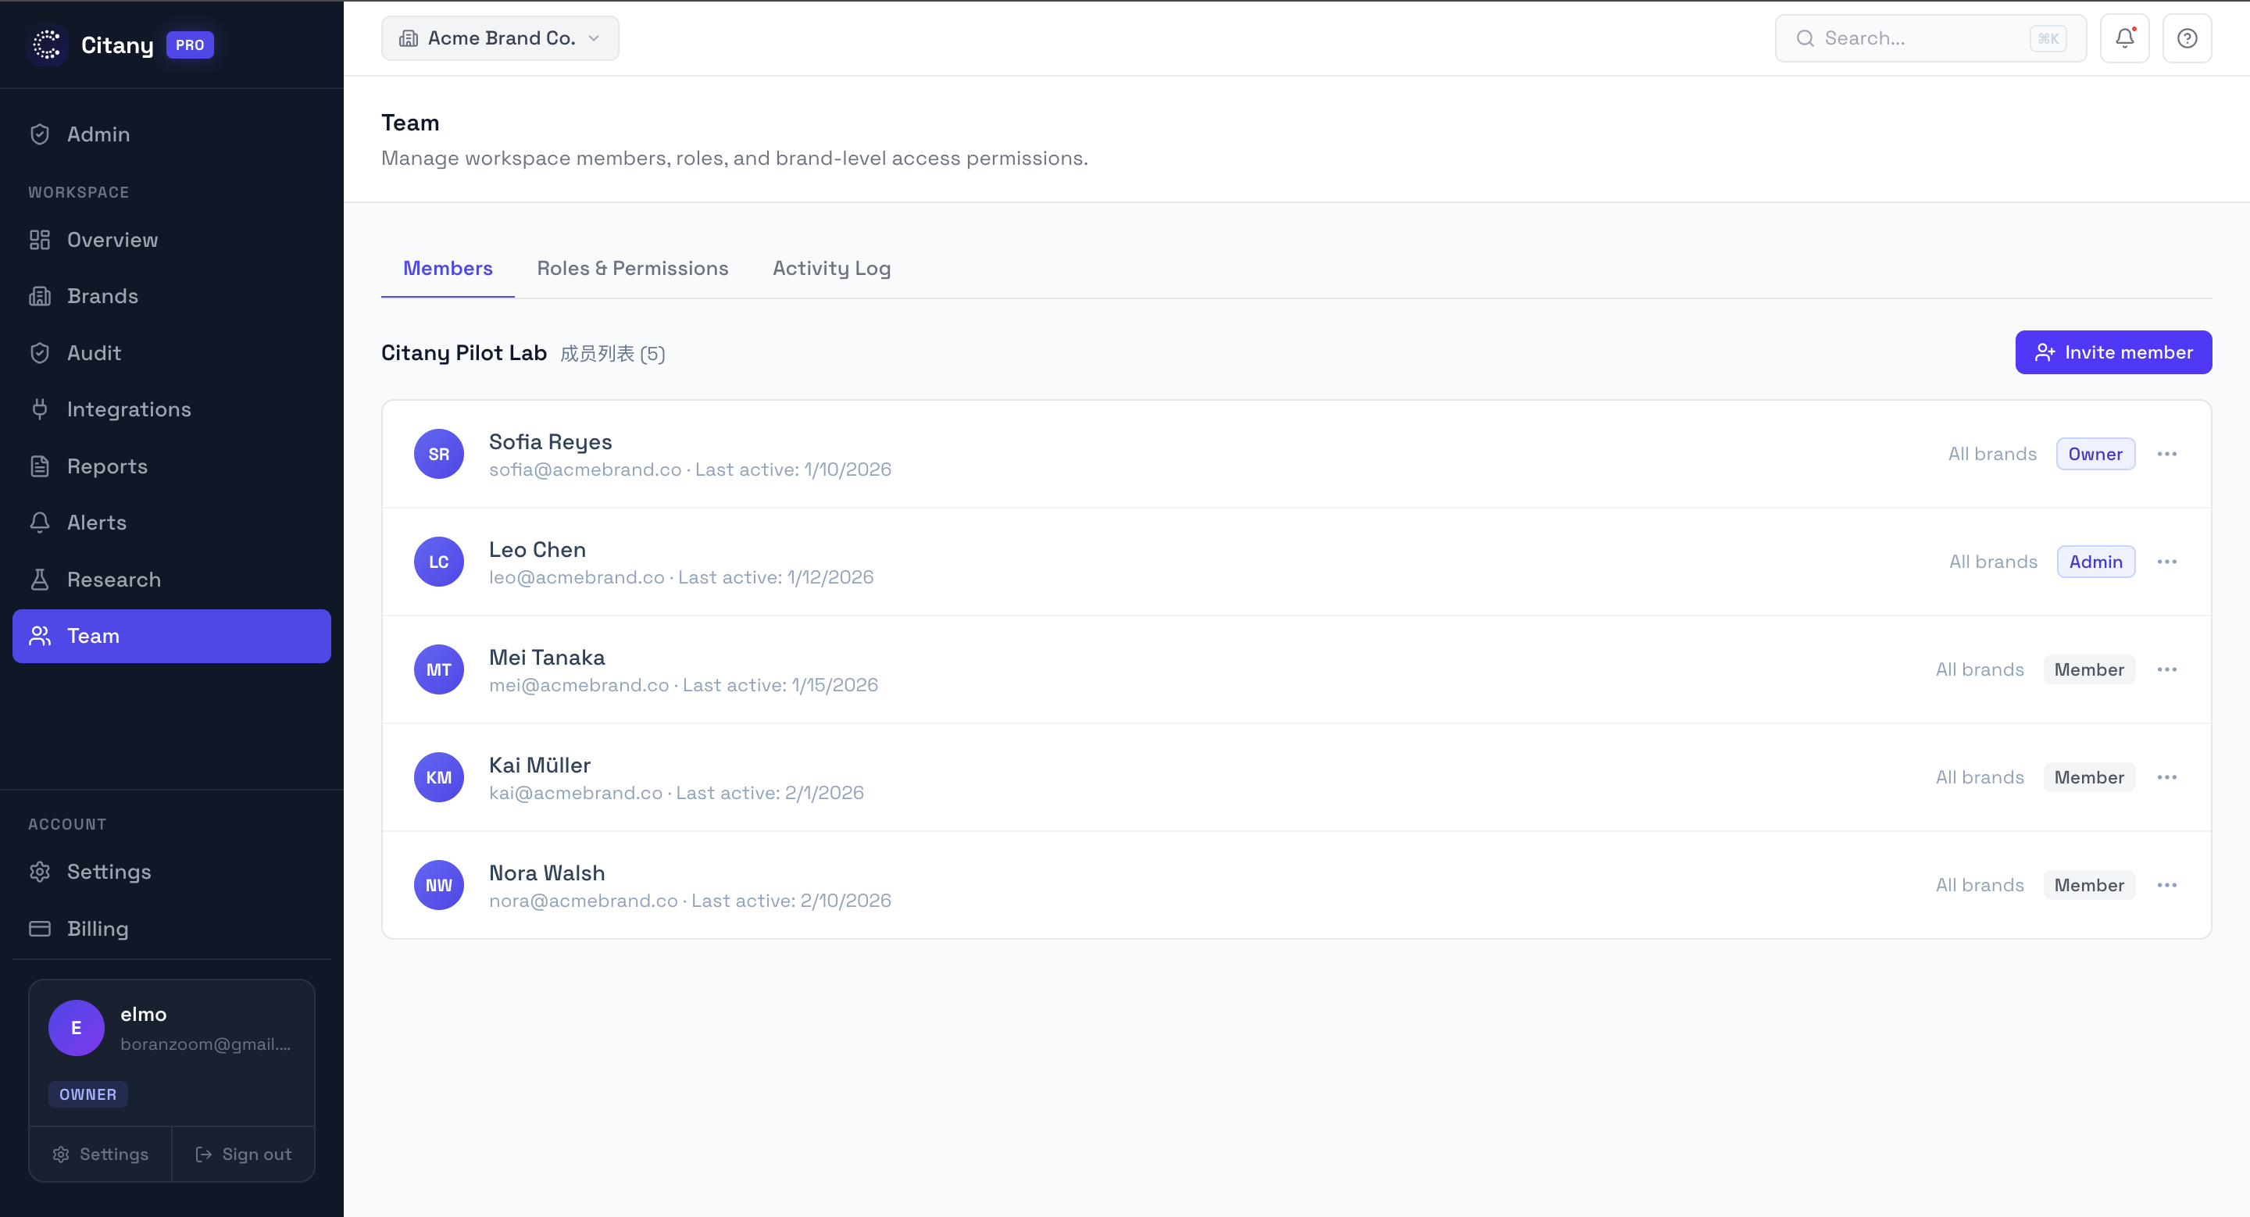Screen dimensions: 2250x1217
Task: Open Billing page in sidebar
Action: pyautogui.click(x=97, y=928)
